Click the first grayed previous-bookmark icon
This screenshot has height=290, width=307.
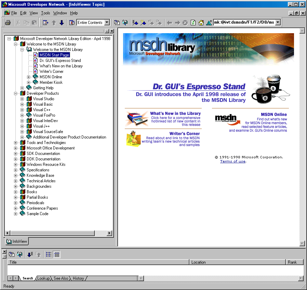[x=151, y=23]
